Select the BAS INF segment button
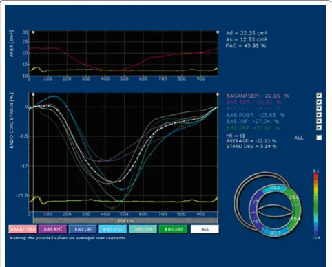This screenshot has width=332, height=267. pyautogui.click(x=143, y=229)
